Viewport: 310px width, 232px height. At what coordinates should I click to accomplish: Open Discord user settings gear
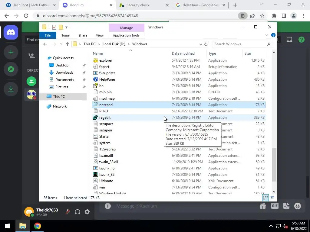point(87,212)
